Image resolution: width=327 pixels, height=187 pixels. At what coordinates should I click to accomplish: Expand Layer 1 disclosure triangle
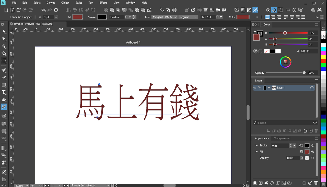pyautogui.click(x=269, y=88)
